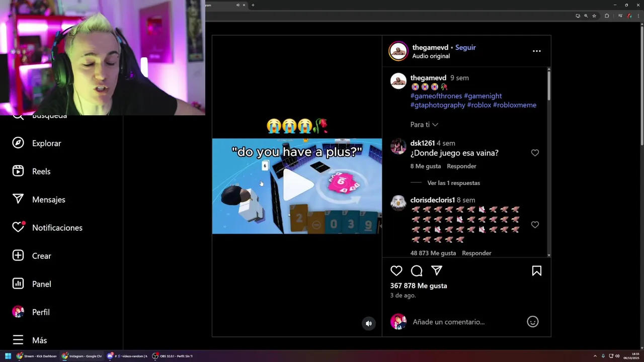Open thegamevd profile from post header
Viewport: 644px width, 362px height.
[430, 47]
